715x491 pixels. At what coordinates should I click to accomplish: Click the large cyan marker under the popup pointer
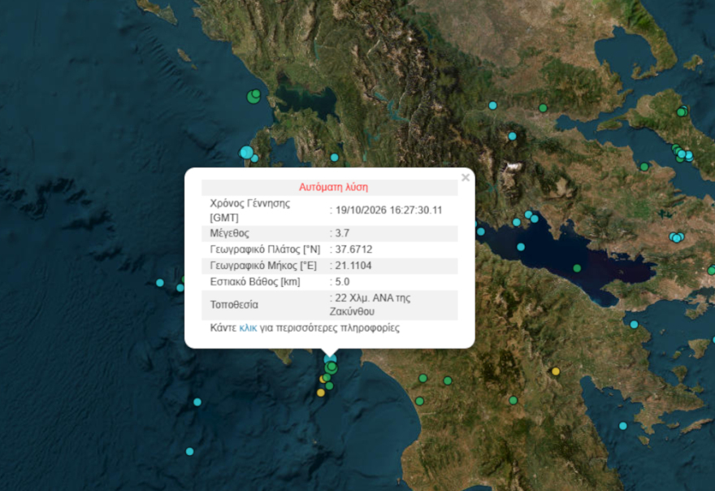[330, 359]
